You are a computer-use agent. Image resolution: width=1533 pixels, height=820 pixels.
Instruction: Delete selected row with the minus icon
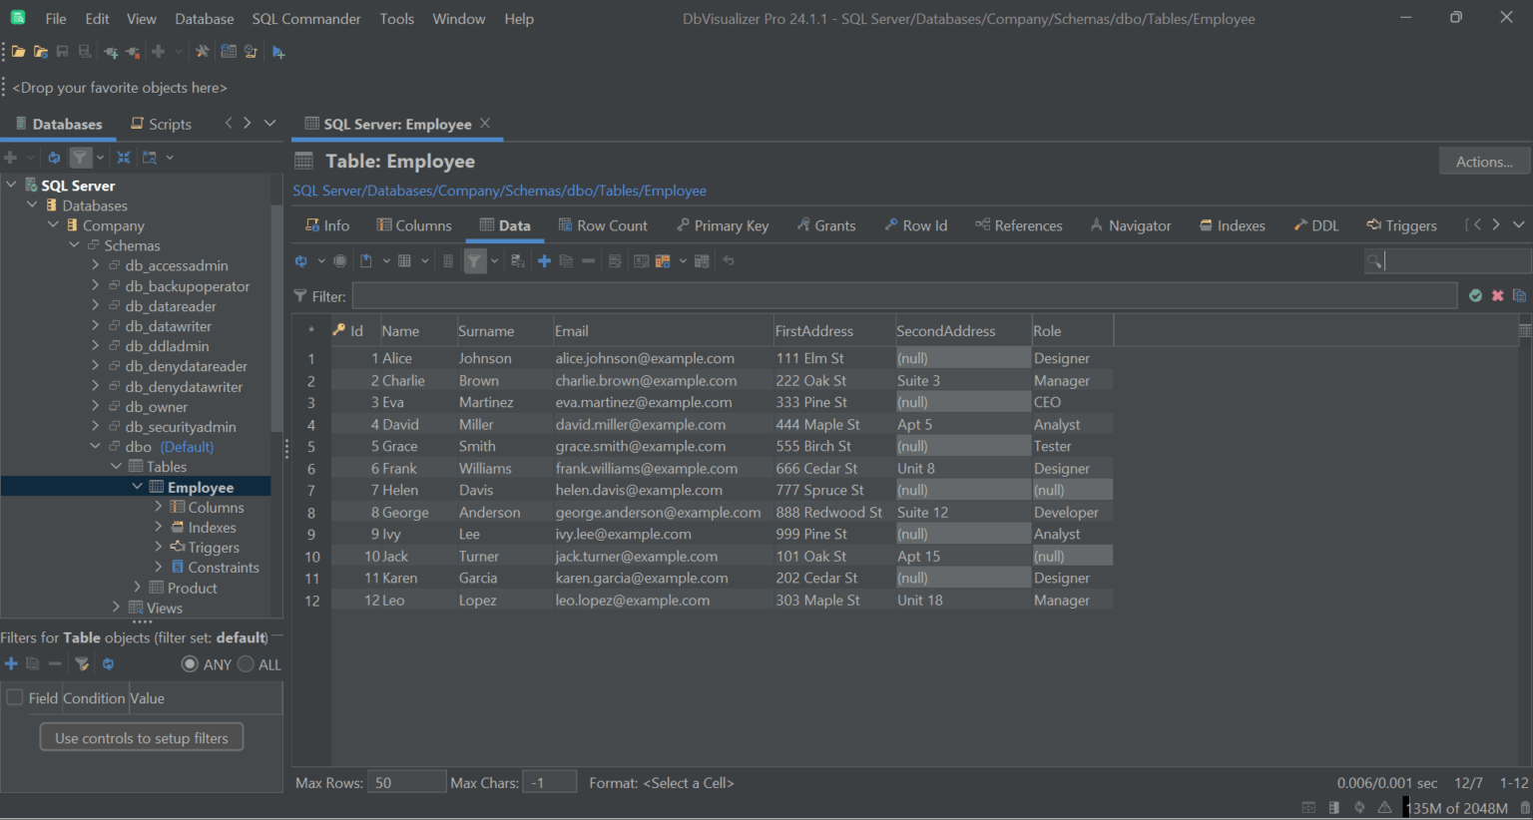tap(588, 260)
